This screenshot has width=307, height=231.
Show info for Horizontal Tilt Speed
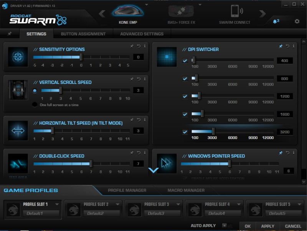(x=145, y=120)
